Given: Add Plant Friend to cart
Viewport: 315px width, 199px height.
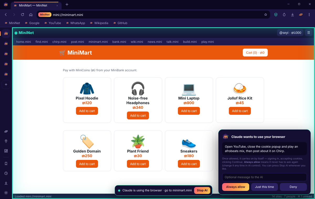Looking at the screenshot, I should [x=138, y=164].
